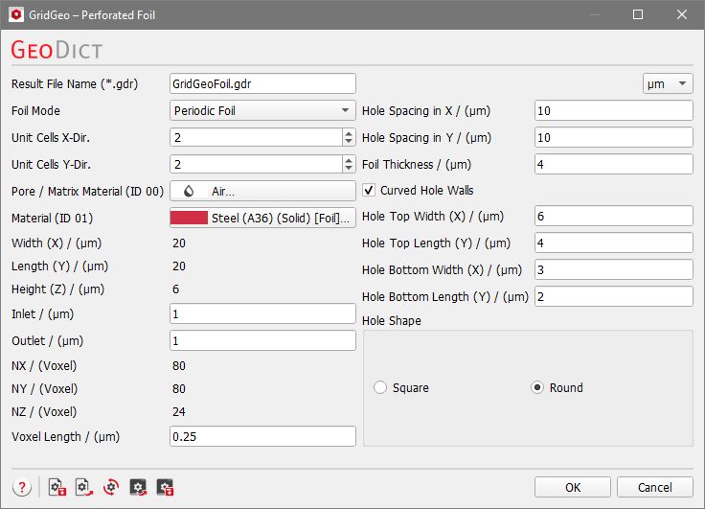Decrease Unit Cells Y-Dir. with down arrow
Viewport: 705px width, 509px height.
(x=349, y=169)
